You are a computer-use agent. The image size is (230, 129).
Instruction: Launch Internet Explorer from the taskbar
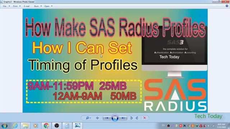pyautogui.click(x=15, y=126)
